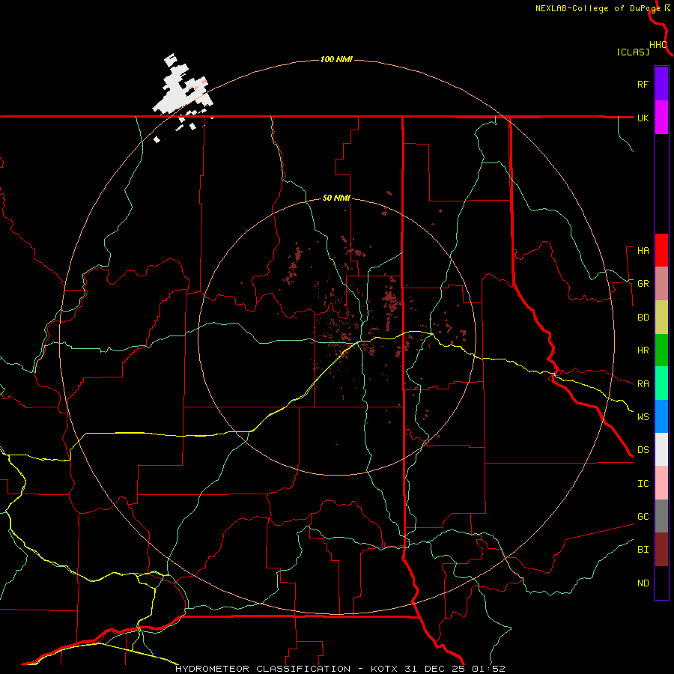Click the ND black legend swatch
Viewport: 674px width, 674px height.
point(661,583)
